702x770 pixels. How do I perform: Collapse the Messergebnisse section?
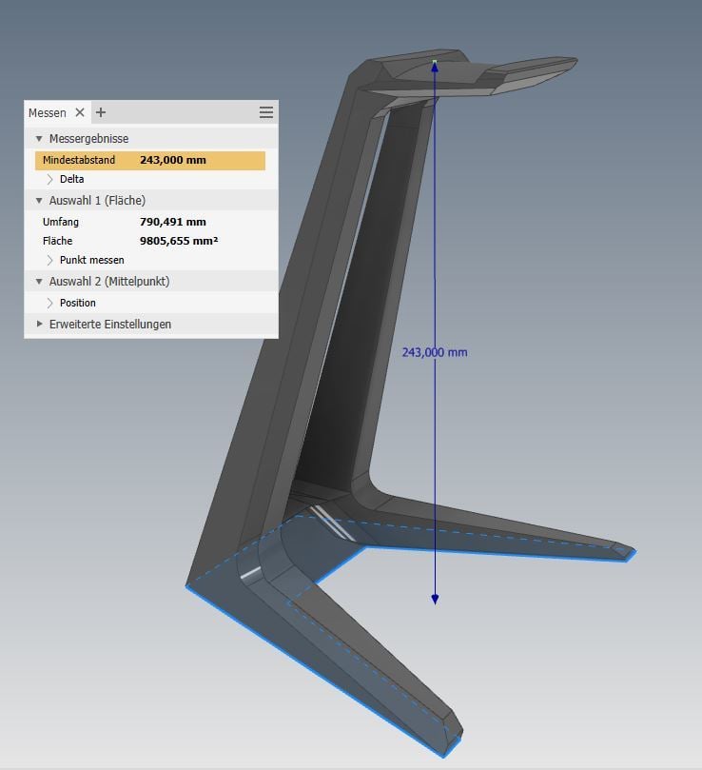pyautogui.click(x=39, y=139)
